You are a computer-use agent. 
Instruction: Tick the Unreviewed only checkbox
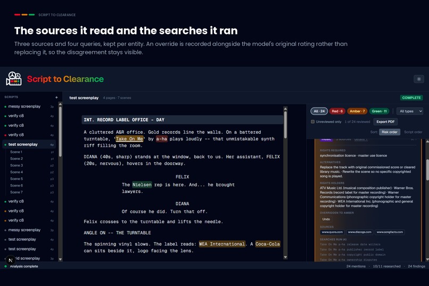(x=312, y=121)
